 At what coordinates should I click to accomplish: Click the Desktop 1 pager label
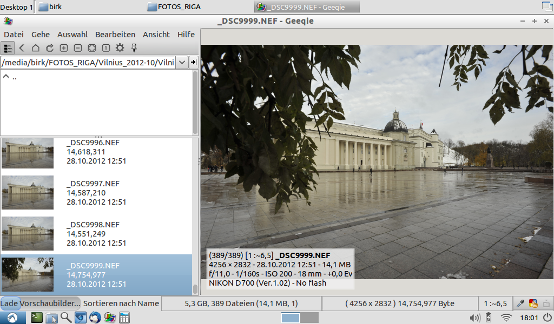[x=17, y=7]
